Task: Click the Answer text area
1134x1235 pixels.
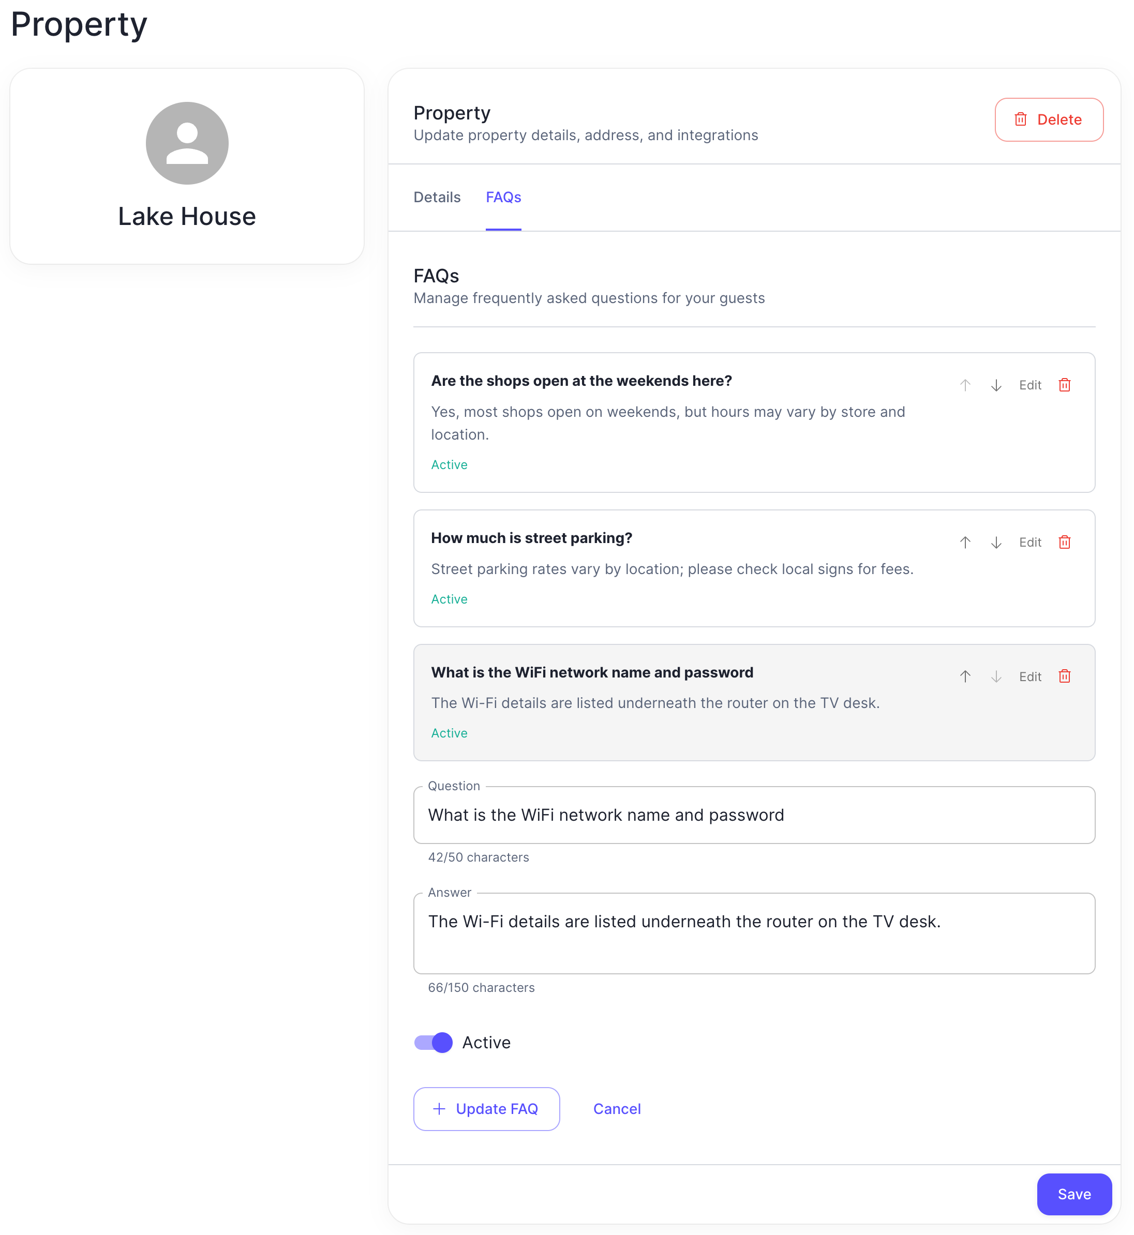Action: tap(754, 932)
